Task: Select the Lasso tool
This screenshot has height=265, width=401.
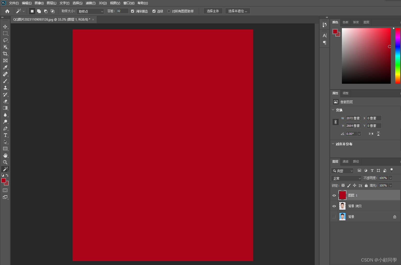Action: point(5,40)
